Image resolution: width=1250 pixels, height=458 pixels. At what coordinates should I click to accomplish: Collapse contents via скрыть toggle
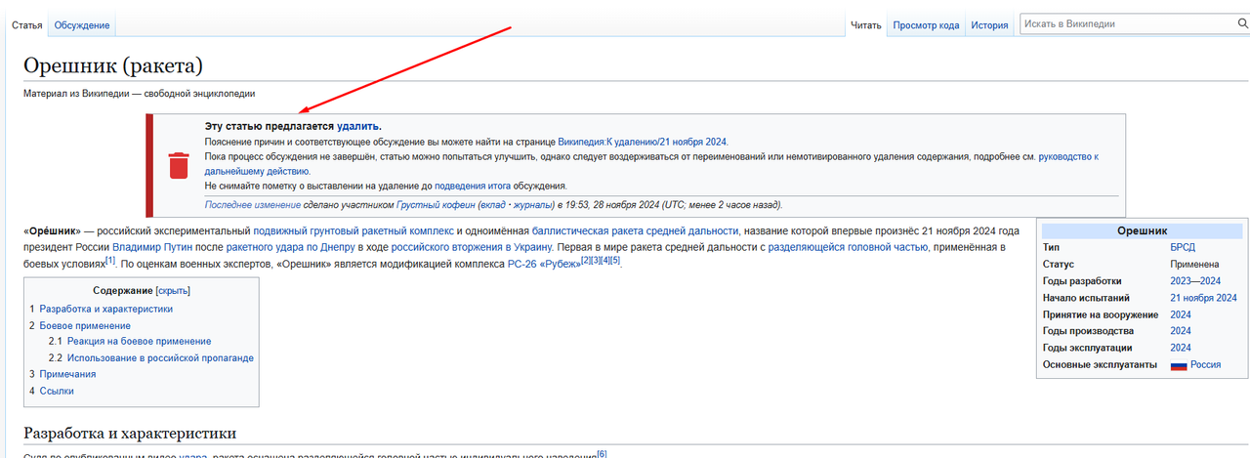(x=173, y=291)
